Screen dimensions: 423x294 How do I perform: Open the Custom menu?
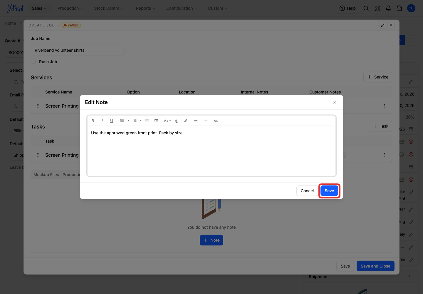pos(218,8)
